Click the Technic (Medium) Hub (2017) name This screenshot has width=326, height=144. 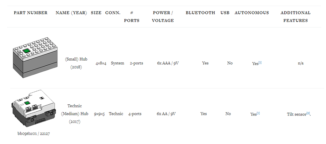[75, 114]
